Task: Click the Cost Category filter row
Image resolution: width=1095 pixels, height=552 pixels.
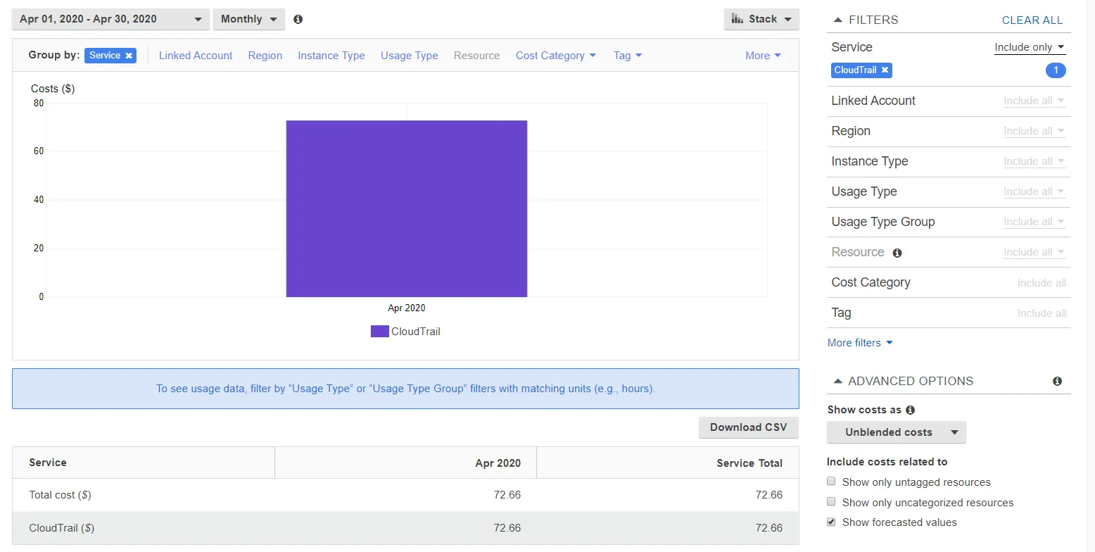Action: [x=949, y=282]
